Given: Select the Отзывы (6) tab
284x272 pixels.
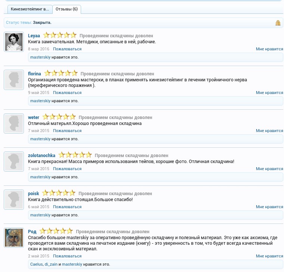Looking at the screenshot, I should [x=67, y=9].
